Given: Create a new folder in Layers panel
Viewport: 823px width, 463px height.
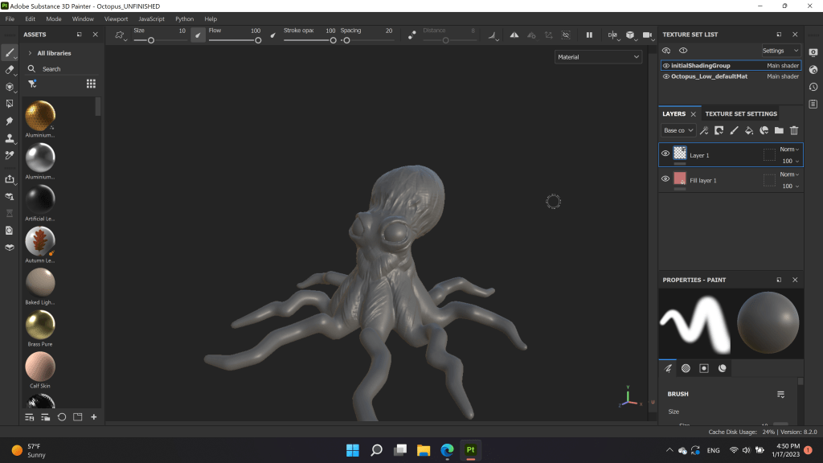Looking at the screenshot, I should [779, 130].
